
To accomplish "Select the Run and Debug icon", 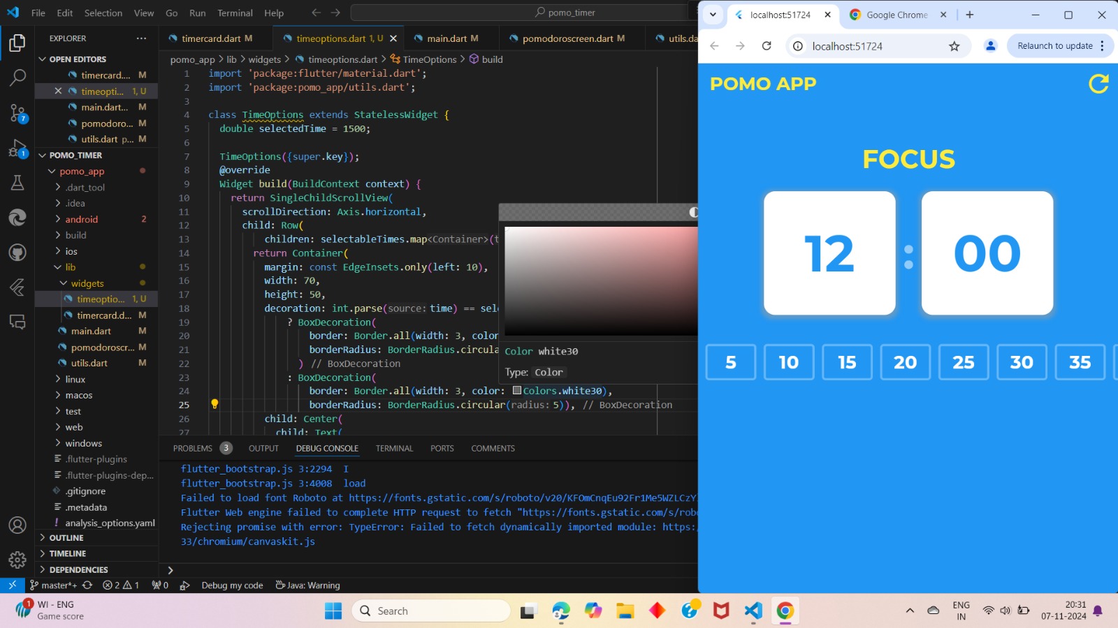I will click(x=17, y=148).
